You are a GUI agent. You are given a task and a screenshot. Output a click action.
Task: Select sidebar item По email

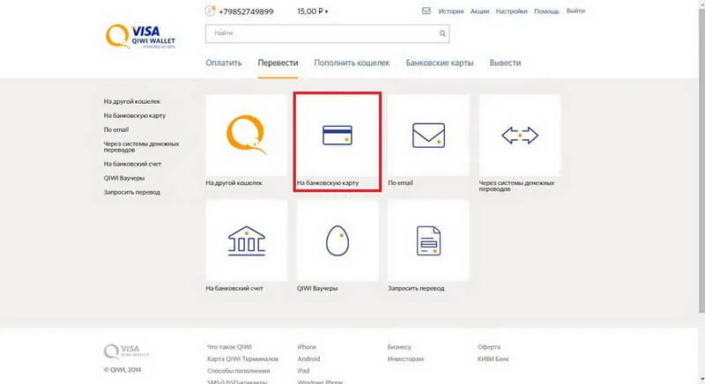(116, 129)
